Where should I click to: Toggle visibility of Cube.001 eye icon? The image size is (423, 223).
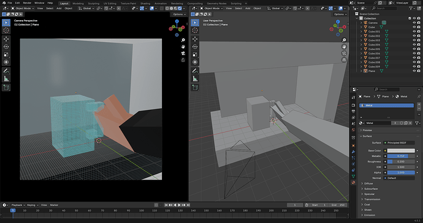414,32
